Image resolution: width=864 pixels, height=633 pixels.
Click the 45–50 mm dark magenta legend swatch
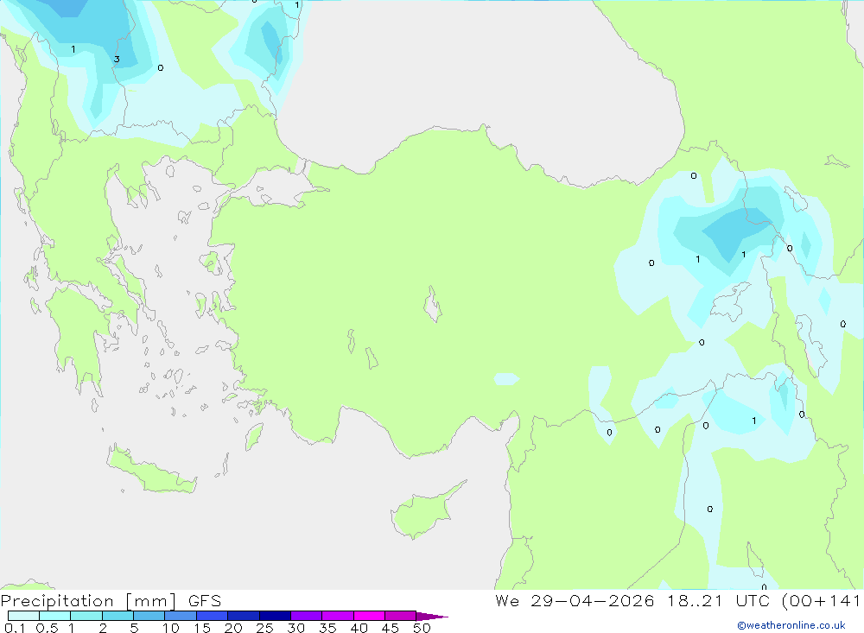point(401,616)
